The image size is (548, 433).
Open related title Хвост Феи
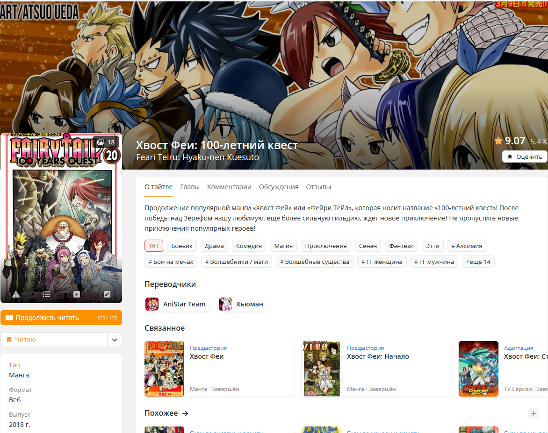click(x=207, y=356)
